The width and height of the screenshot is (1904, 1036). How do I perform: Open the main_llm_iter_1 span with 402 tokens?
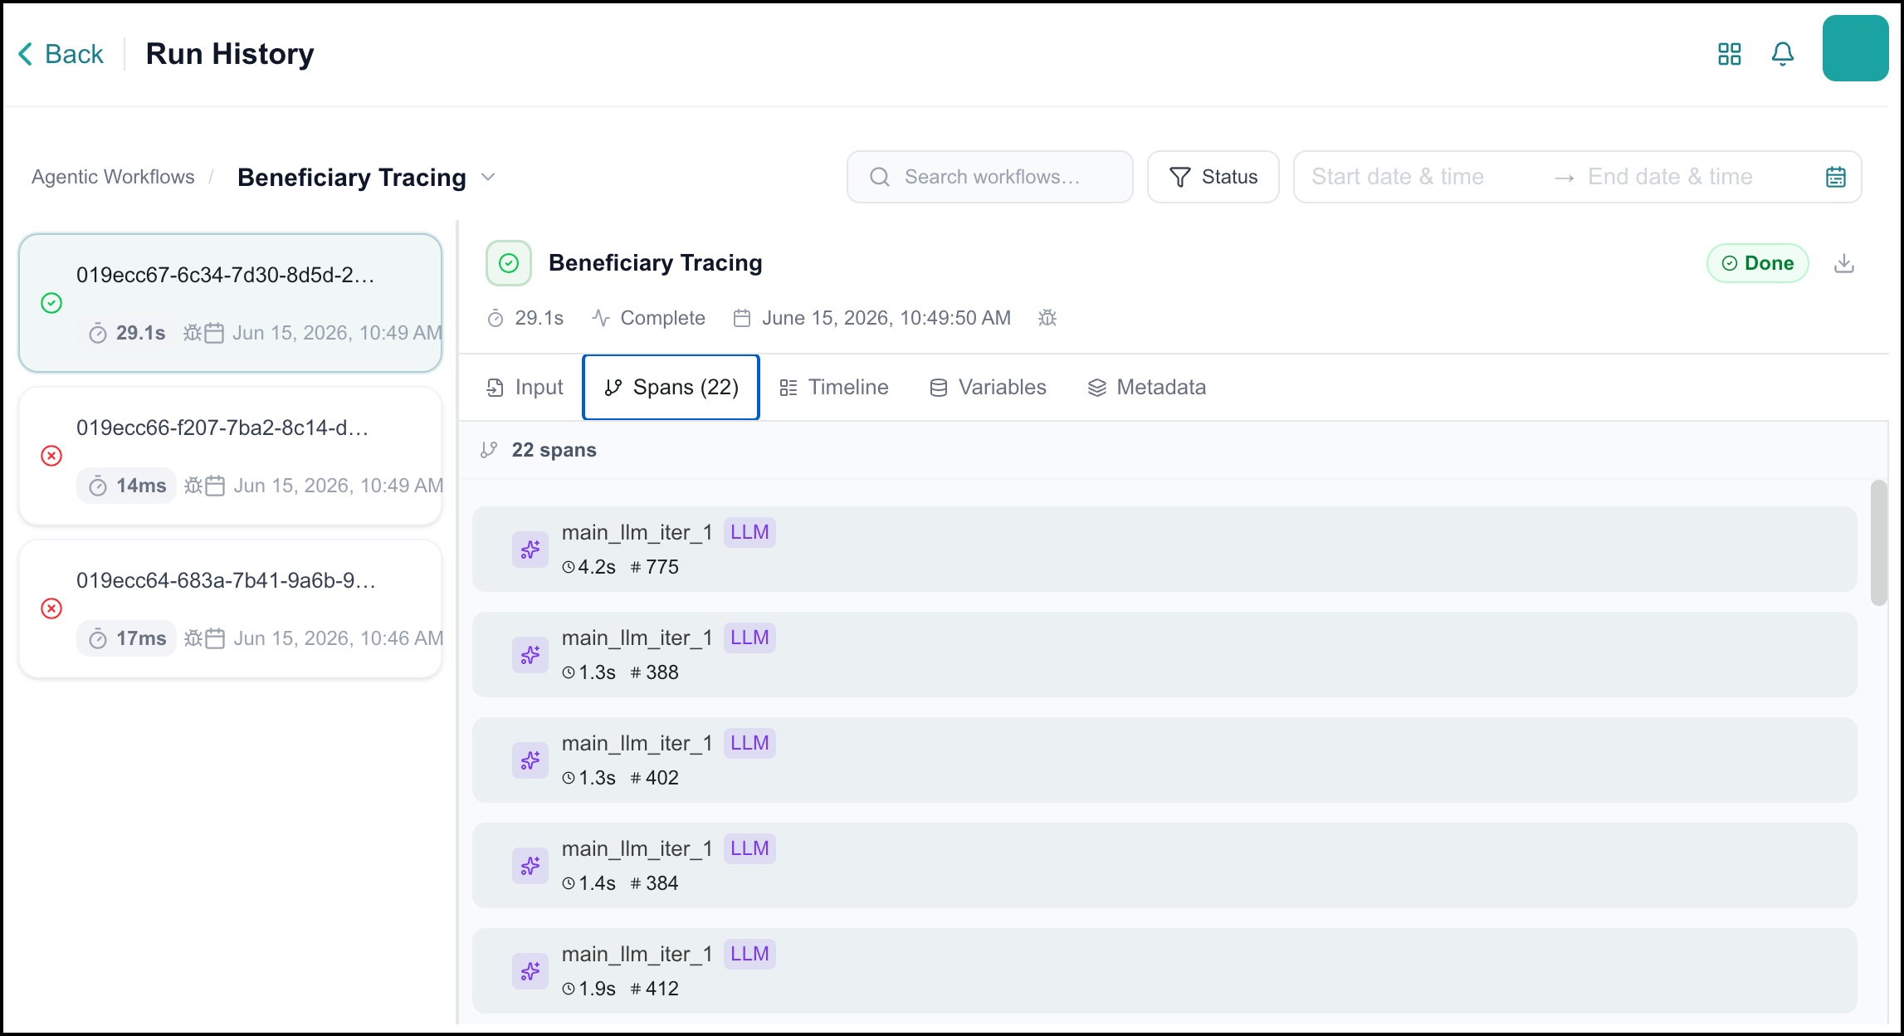tap(1164, 760)
